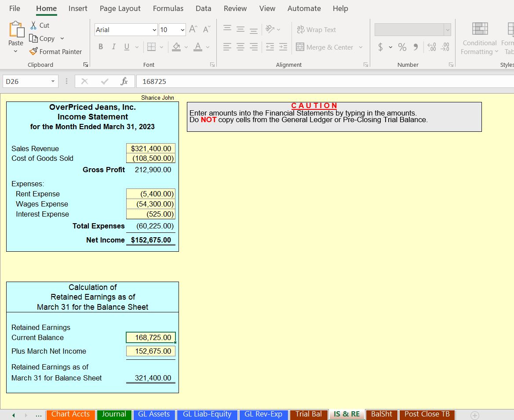Apply font color letter A

click(x=198, y=47)
